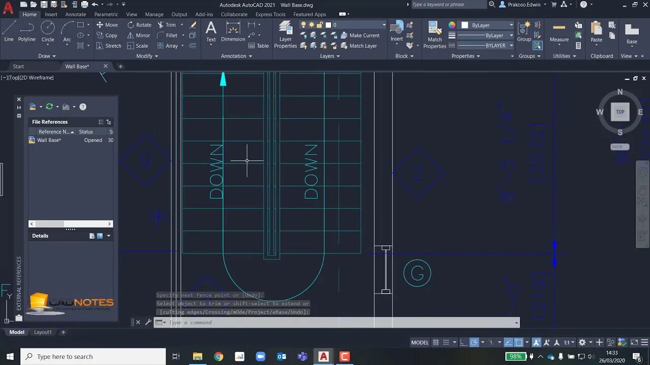Toggle annotation objects visibility in status bar
This screenshot has height=365, width=650.
[x=537, y=343]
